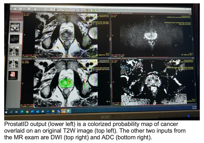The image size is (204, 143).
Task: Click the PELVIS W/WO CONTR study header
Action: click(x=16, y=19)
